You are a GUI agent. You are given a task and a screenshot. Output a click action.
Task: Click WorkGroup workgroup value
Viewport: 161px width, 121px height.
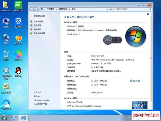(x=96, y=93)
